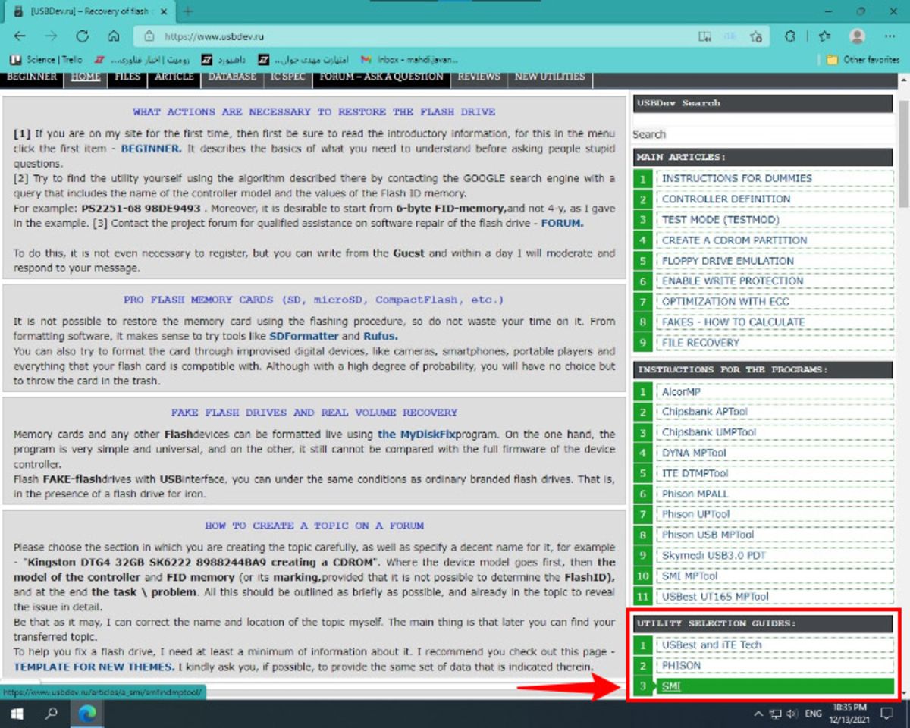Click the USBDev Search input field
Image resolution: width=910 pixels, height=728 pixels.
758,134
